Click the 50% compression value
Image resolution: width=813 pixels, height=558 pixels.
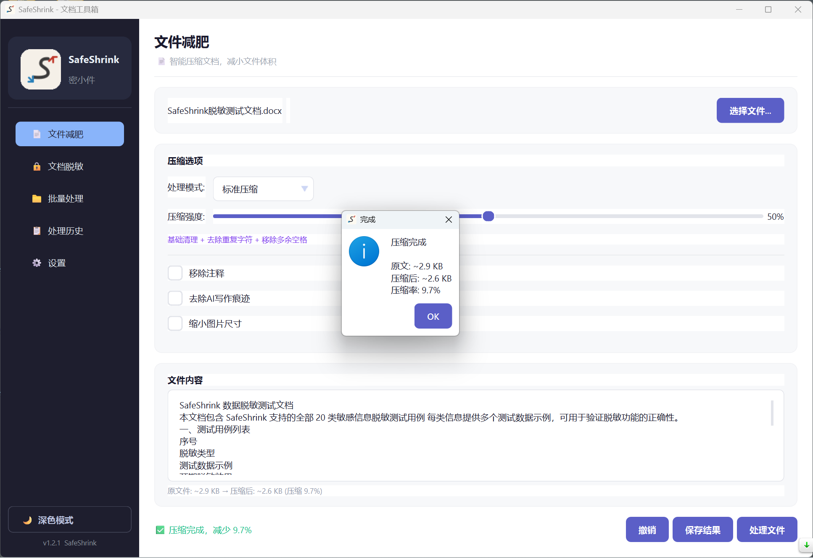pyautogui.click(x=775, y=217)
